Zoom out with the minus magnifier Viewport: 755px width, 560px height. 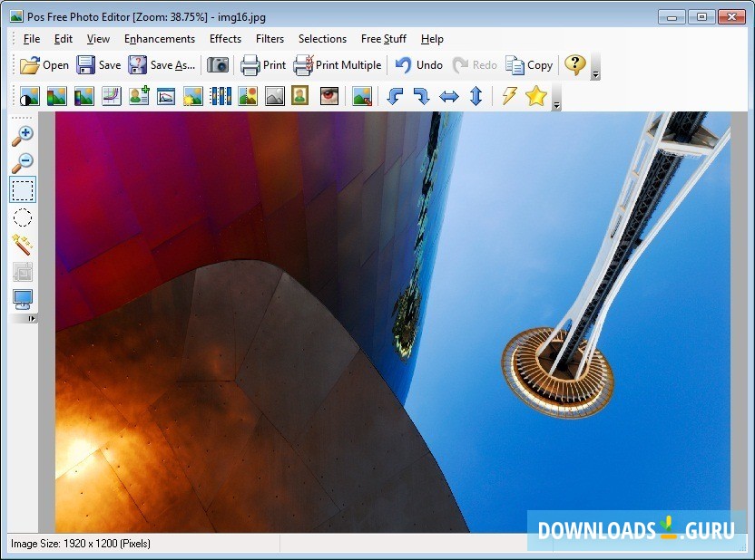[23, 163]
